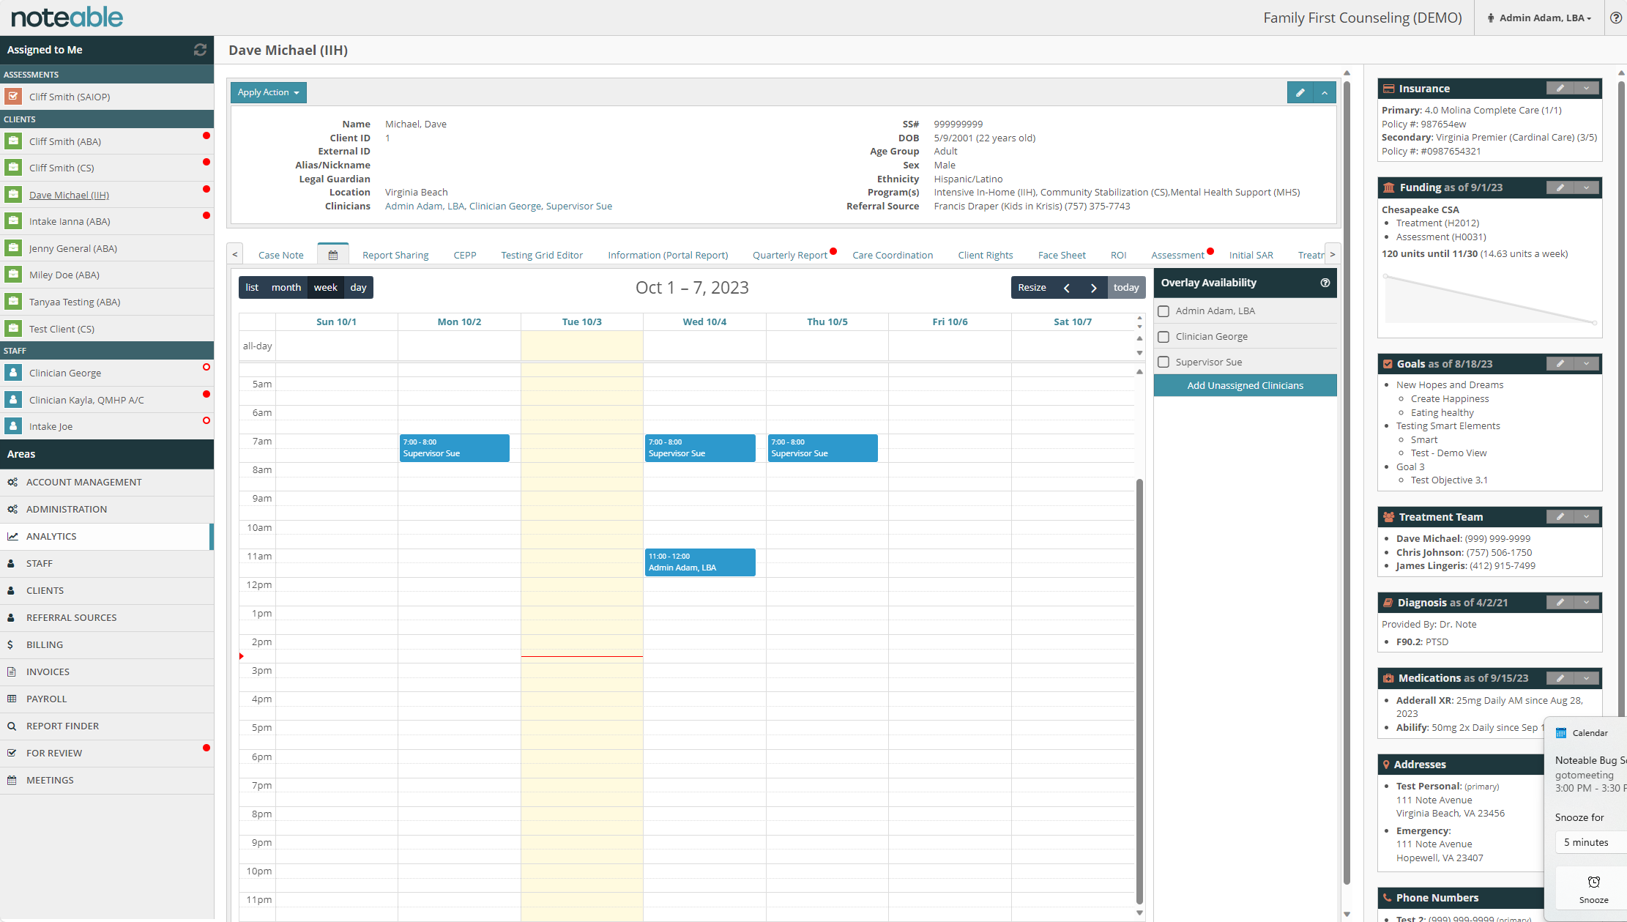Select Dave Michael (IIH) in the clients list

69,195
